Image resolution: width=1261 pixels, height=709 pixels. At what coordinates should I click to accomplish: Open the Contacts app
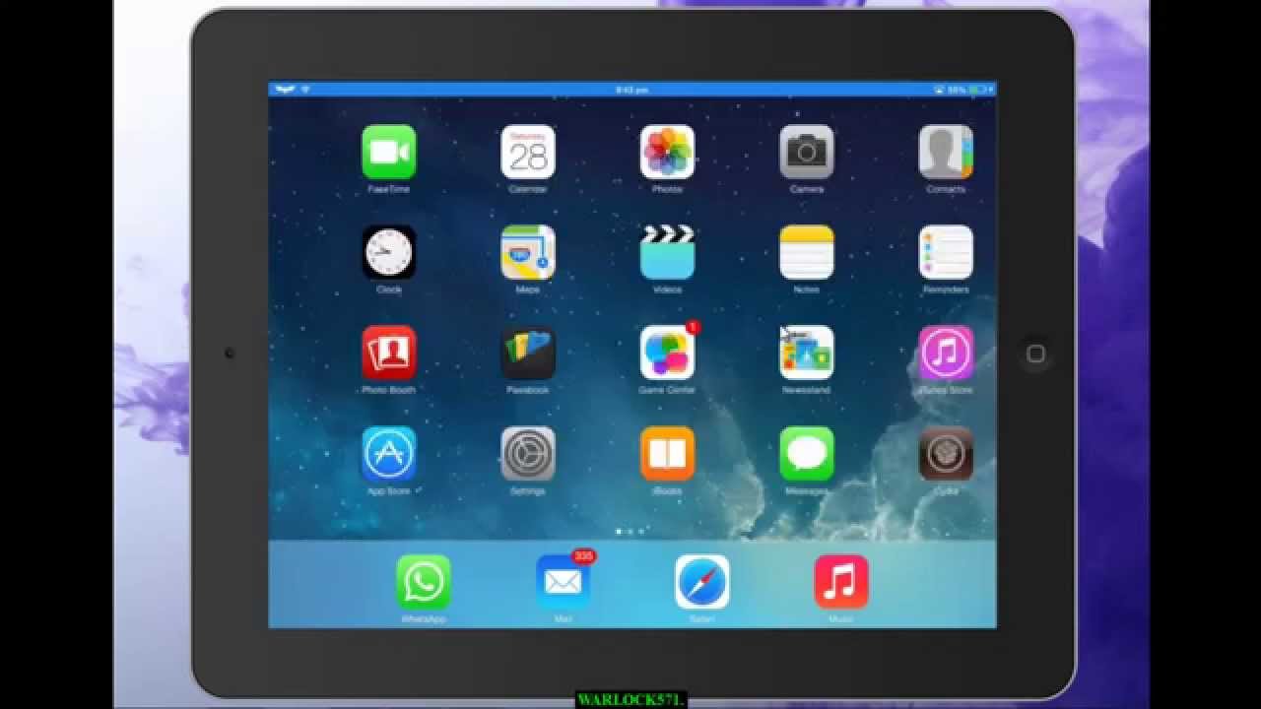(x=946, y=152)
